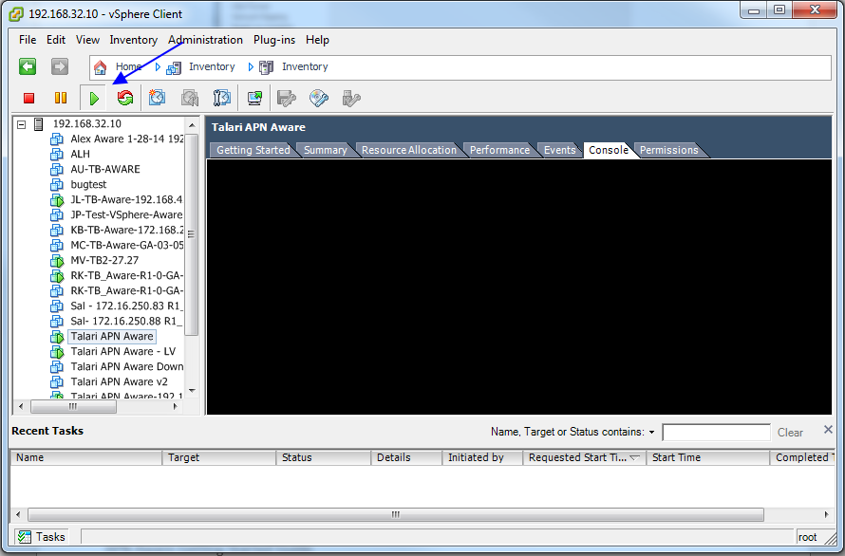
Task: Switch to the Performance tab
Action: 499,150
